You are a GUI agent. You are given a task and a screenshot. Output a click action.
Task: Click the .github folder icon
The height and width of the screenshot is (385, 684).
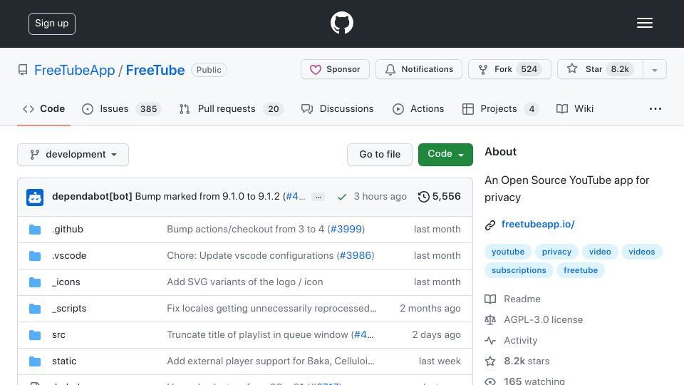click(x=35, y=229)
